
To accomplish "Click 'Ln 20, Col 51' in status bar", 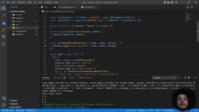I will click(131, 110).
